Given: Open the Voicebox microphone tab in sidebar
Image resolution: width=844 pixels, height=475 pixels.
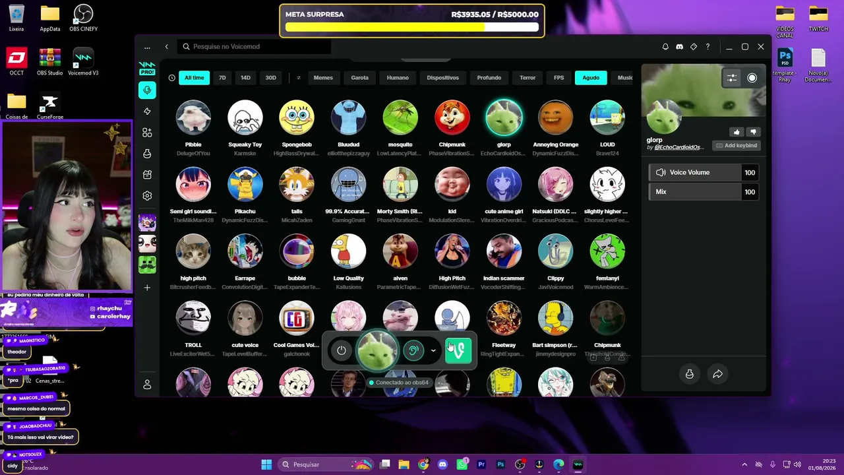Looking at the screenshot, I should click(147, 90).
